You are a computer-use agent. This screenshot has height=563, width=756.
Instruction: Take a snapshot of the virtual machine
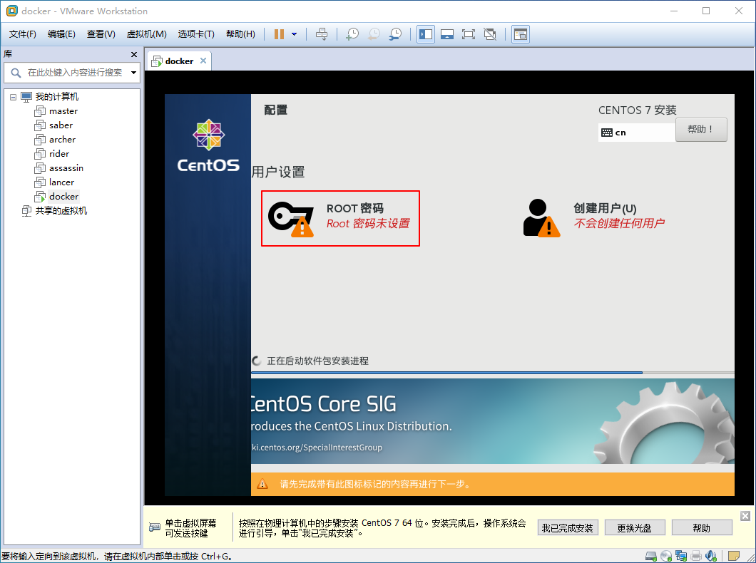352,33
